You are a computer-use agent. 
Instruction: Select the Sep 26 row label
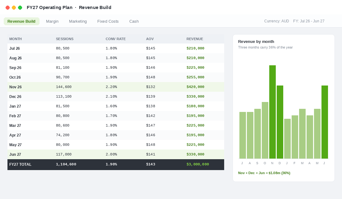point(15,68)
